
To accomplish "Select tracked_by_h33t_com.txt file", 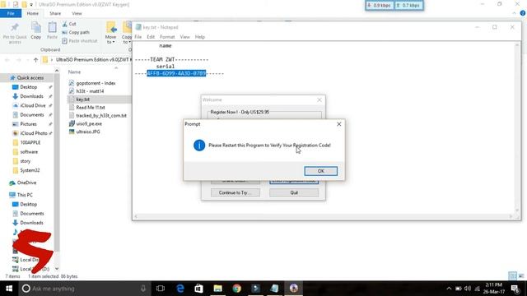I will point(101,115).
